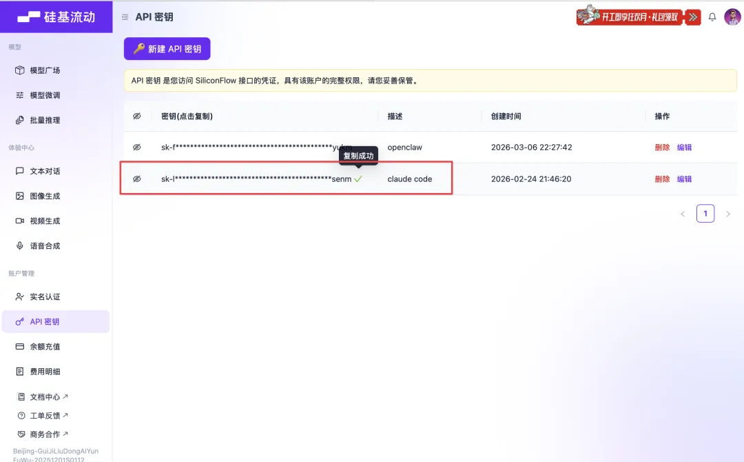
Task: Click the 操作 column header
Action: pos(663,116)
